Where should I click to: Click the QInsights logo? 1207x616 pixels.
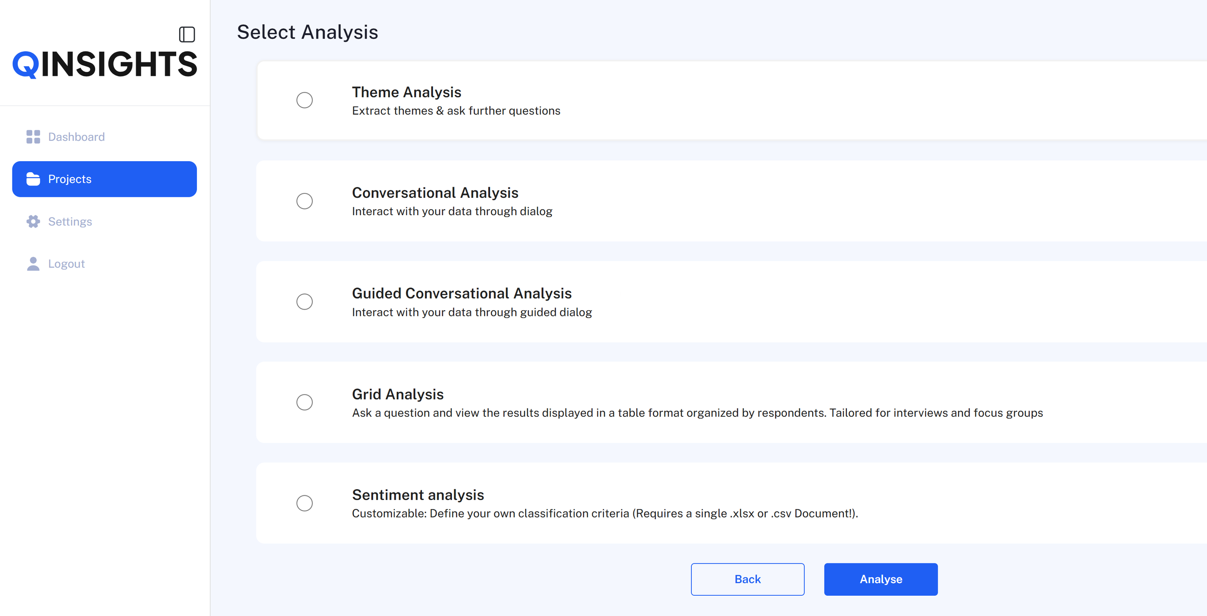pyautogui.click(x=105, y=65)
